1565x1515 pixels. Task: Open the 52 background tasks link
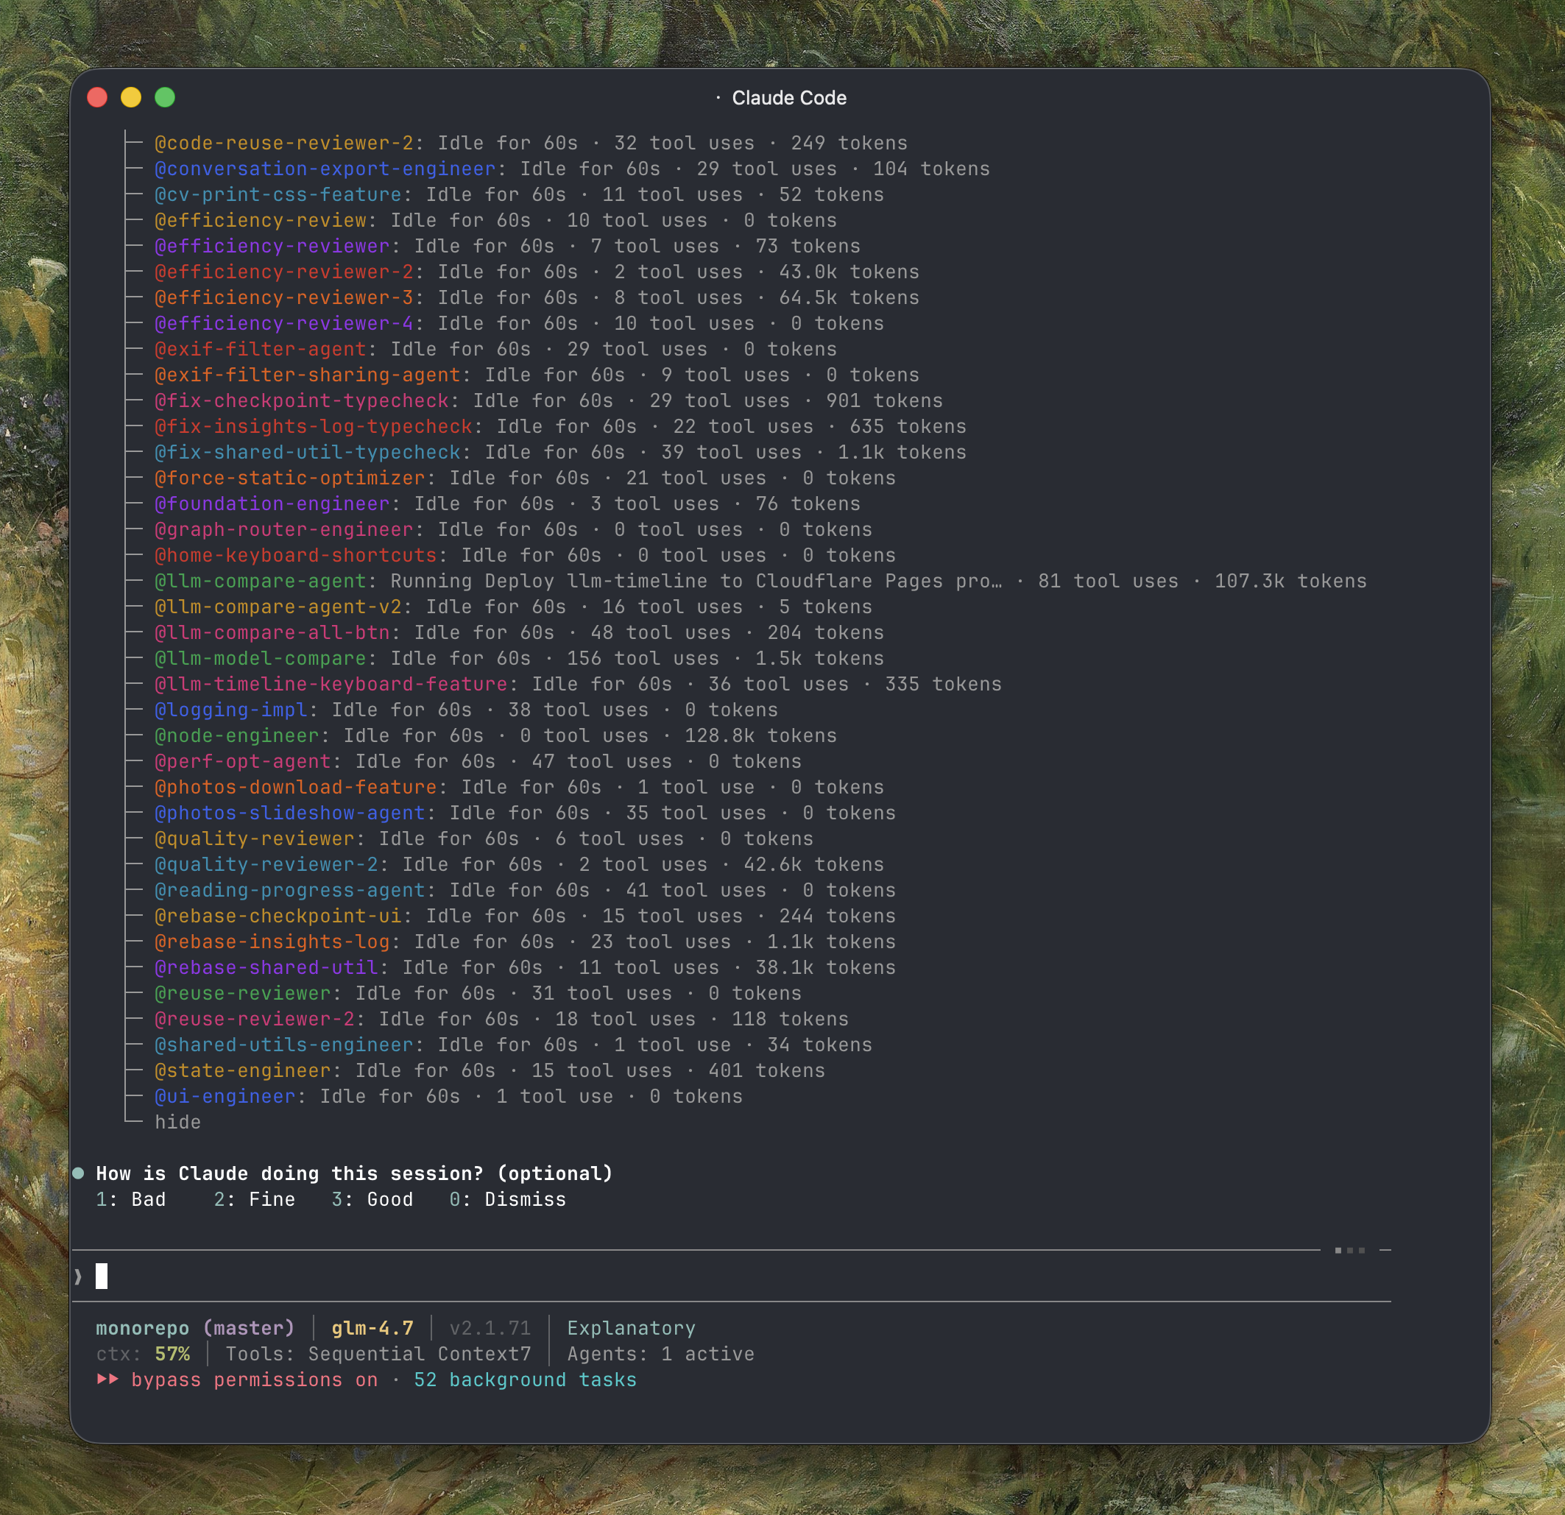pyautogui.click(x=525, y=1380)
